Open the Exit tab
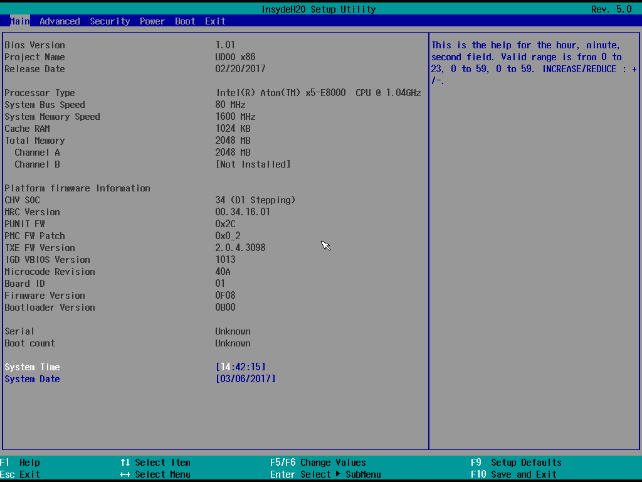Viewport: 642px width, 482px height. pos(216,21)
